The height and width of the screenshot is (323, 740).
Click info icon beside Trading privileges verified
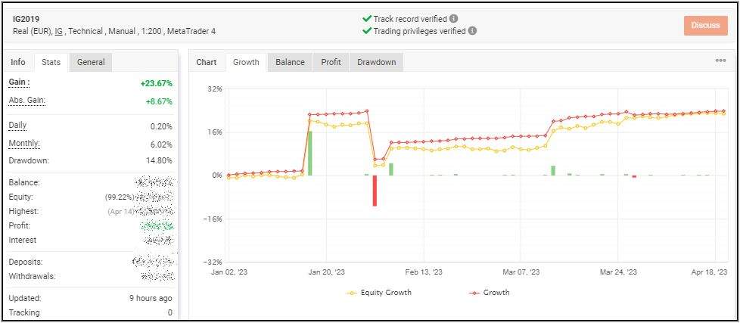472,31
